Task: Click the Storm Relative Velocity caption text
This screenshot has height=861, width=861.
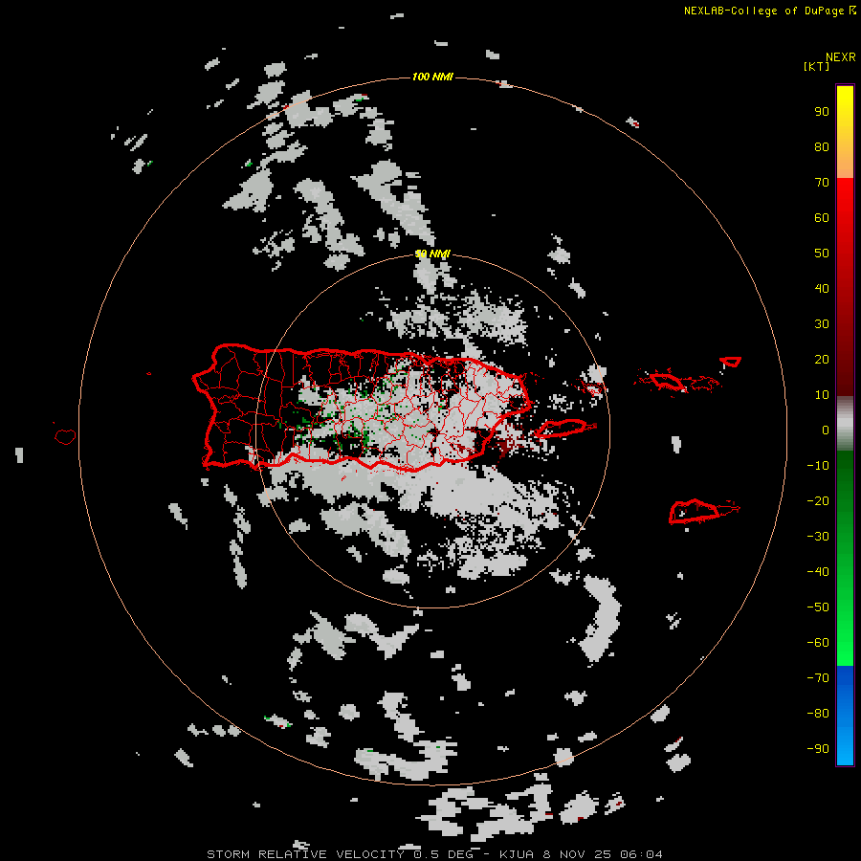Action: pos(434,854)
